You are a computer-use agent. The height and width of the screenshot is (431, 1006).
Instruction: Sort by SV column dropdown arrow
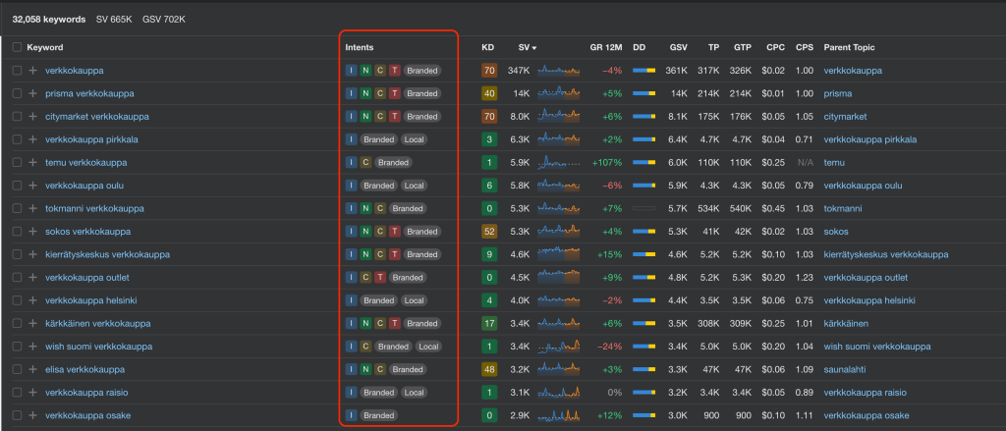533,48
